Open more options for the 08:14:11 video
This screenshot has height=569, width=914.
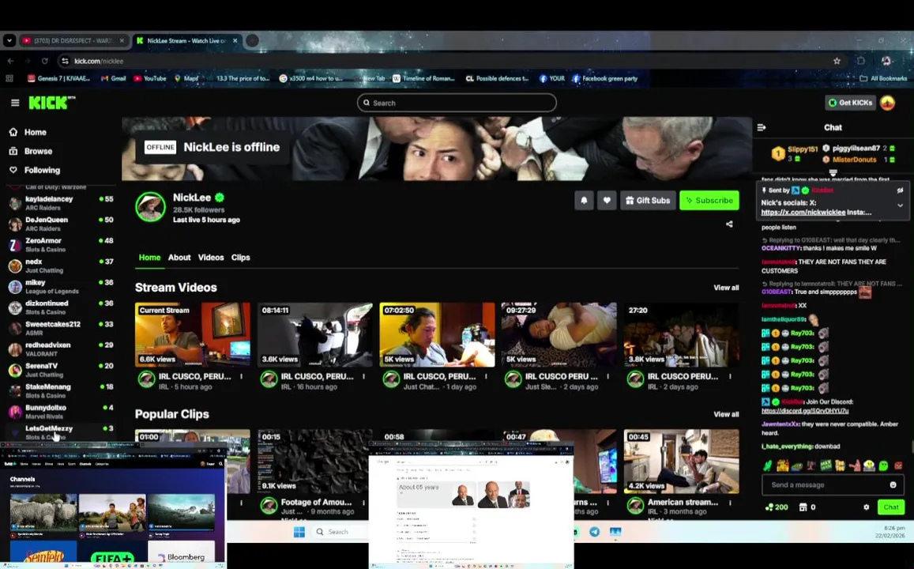pyautogui.click(x=363, y=377)
